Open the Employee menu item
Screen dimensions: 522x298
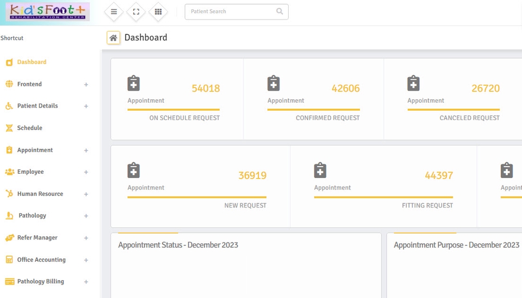point(30,172)
